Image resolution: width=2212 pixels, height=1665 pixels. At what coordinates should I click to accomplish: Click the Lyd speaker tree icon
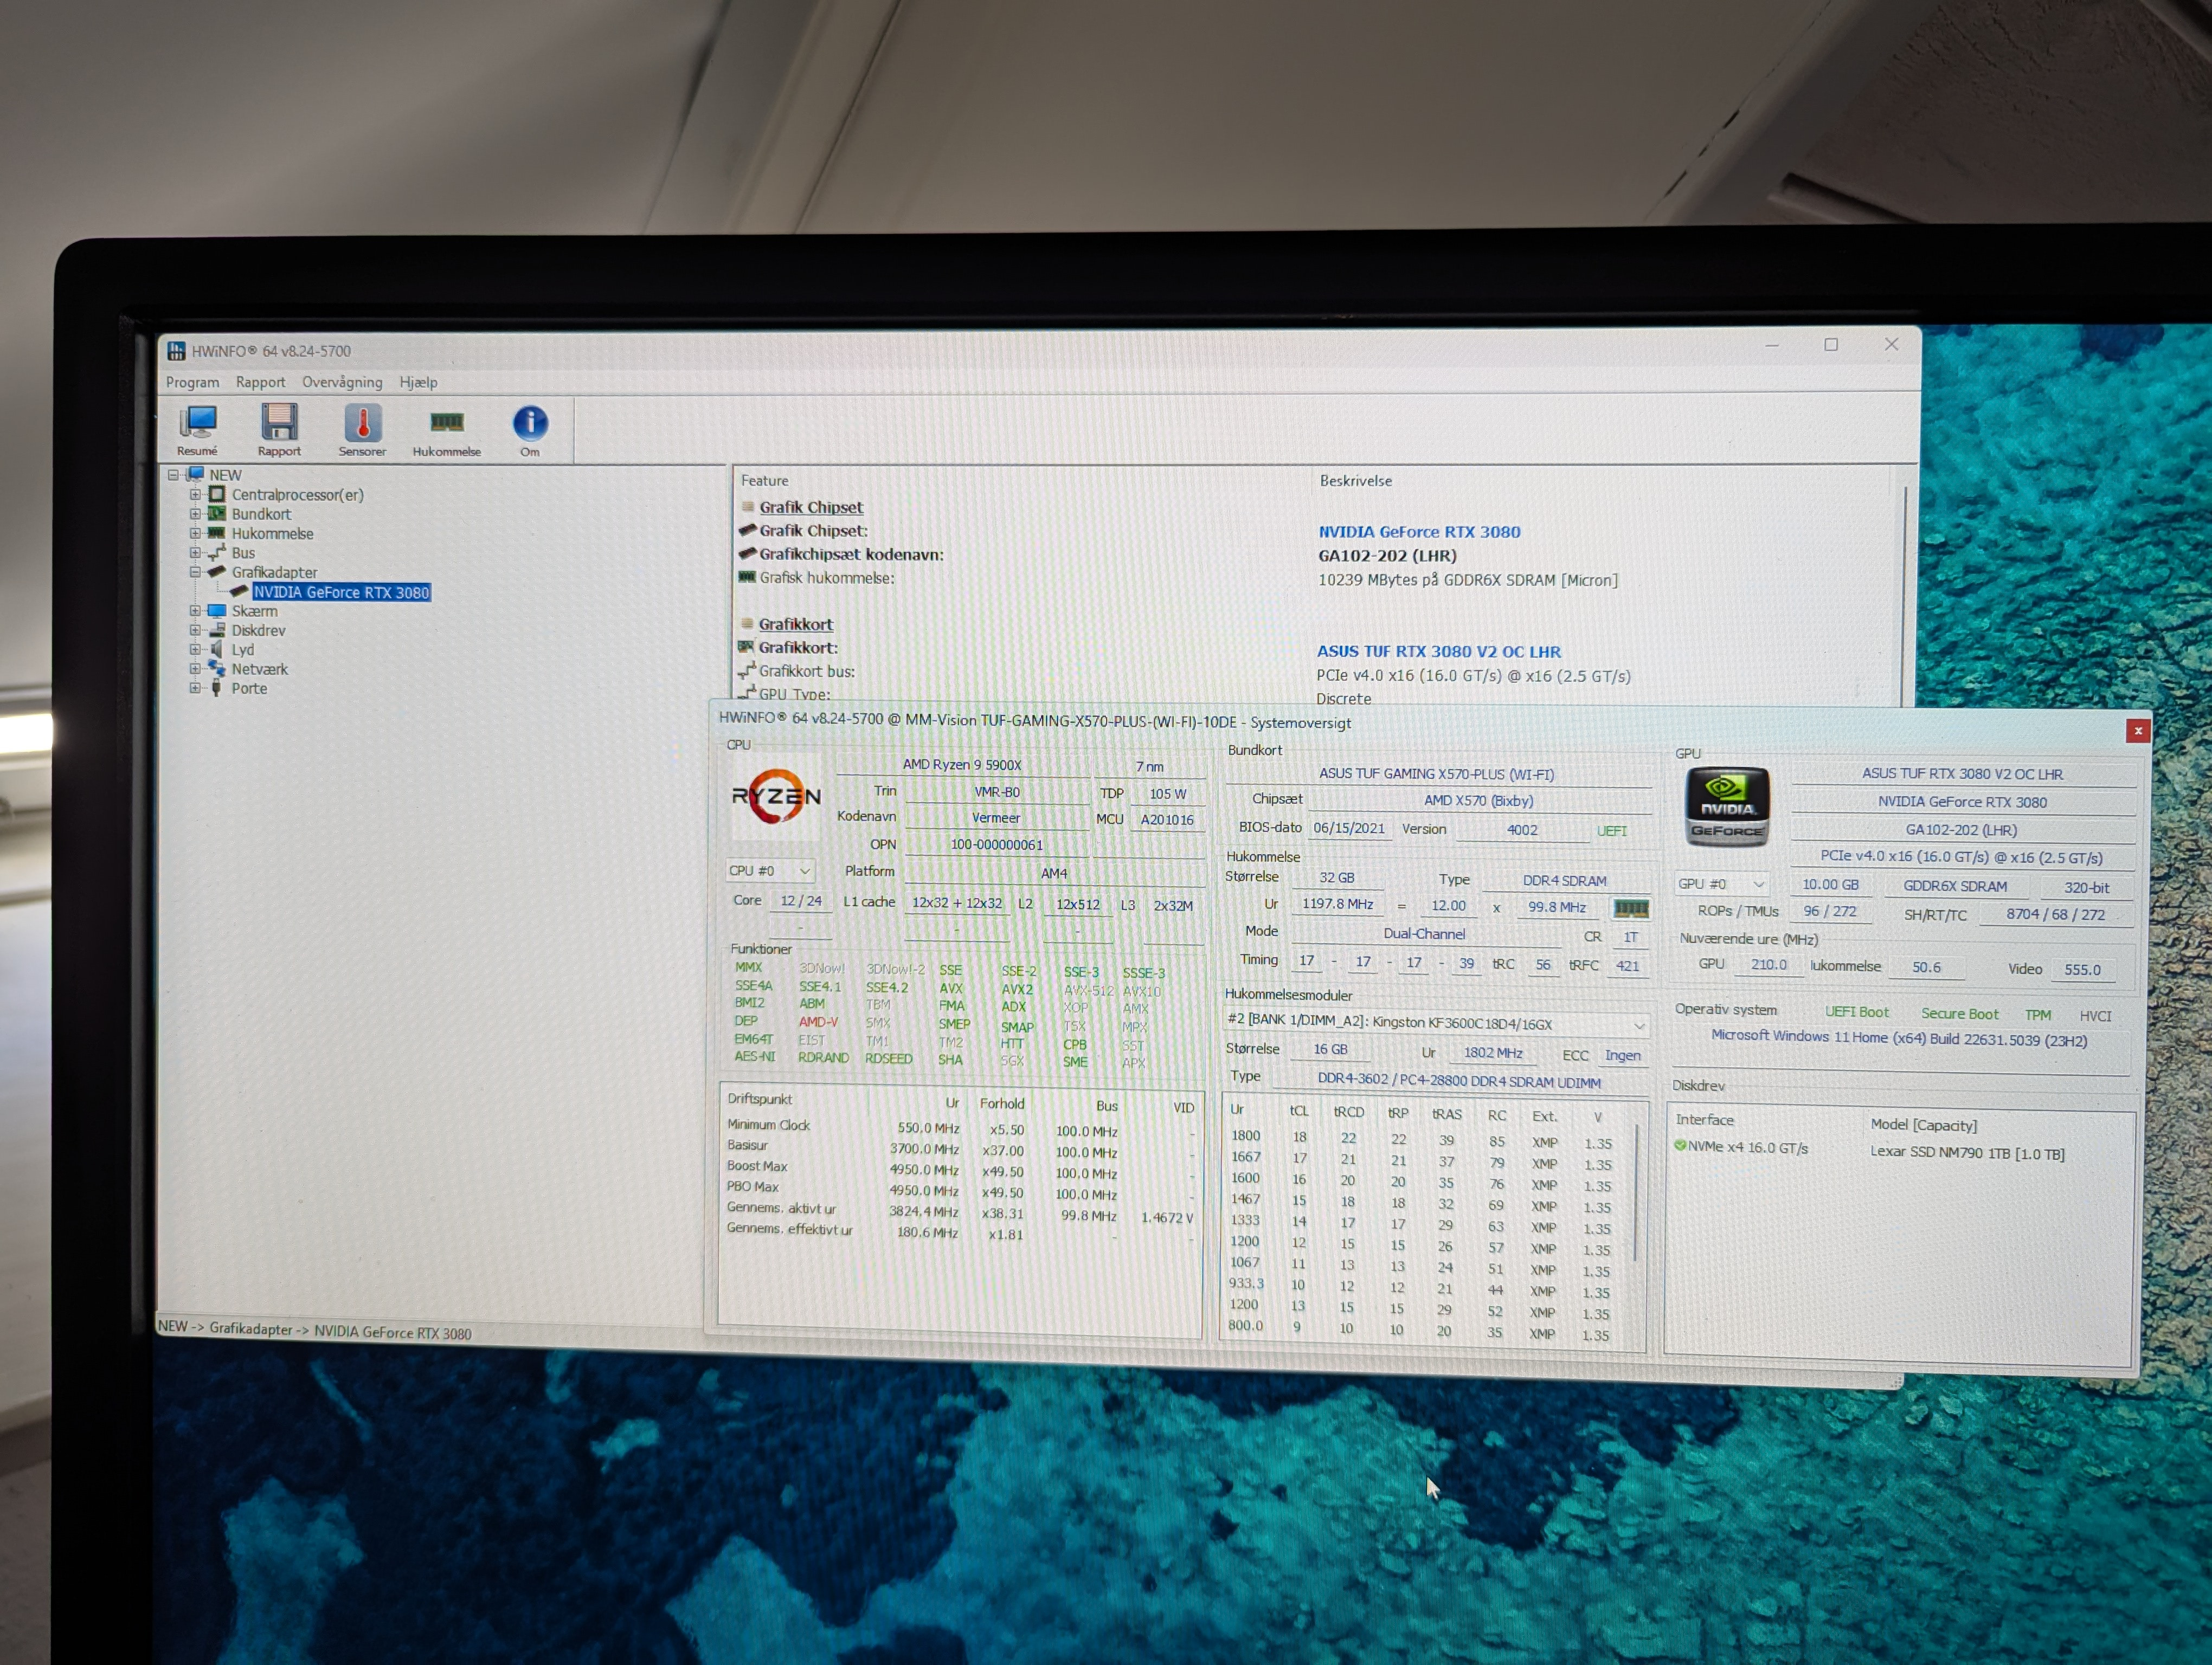click(217, 650)
